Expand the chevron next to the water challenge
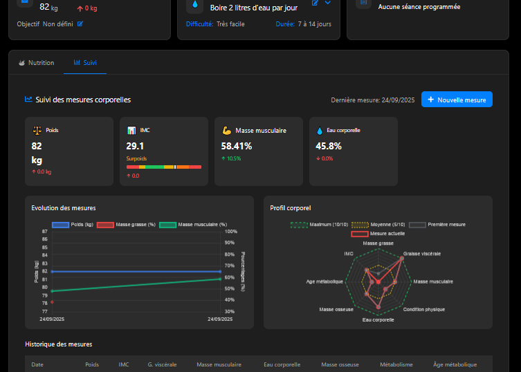This screenshot has width=521, height=372. pos(328,3)
